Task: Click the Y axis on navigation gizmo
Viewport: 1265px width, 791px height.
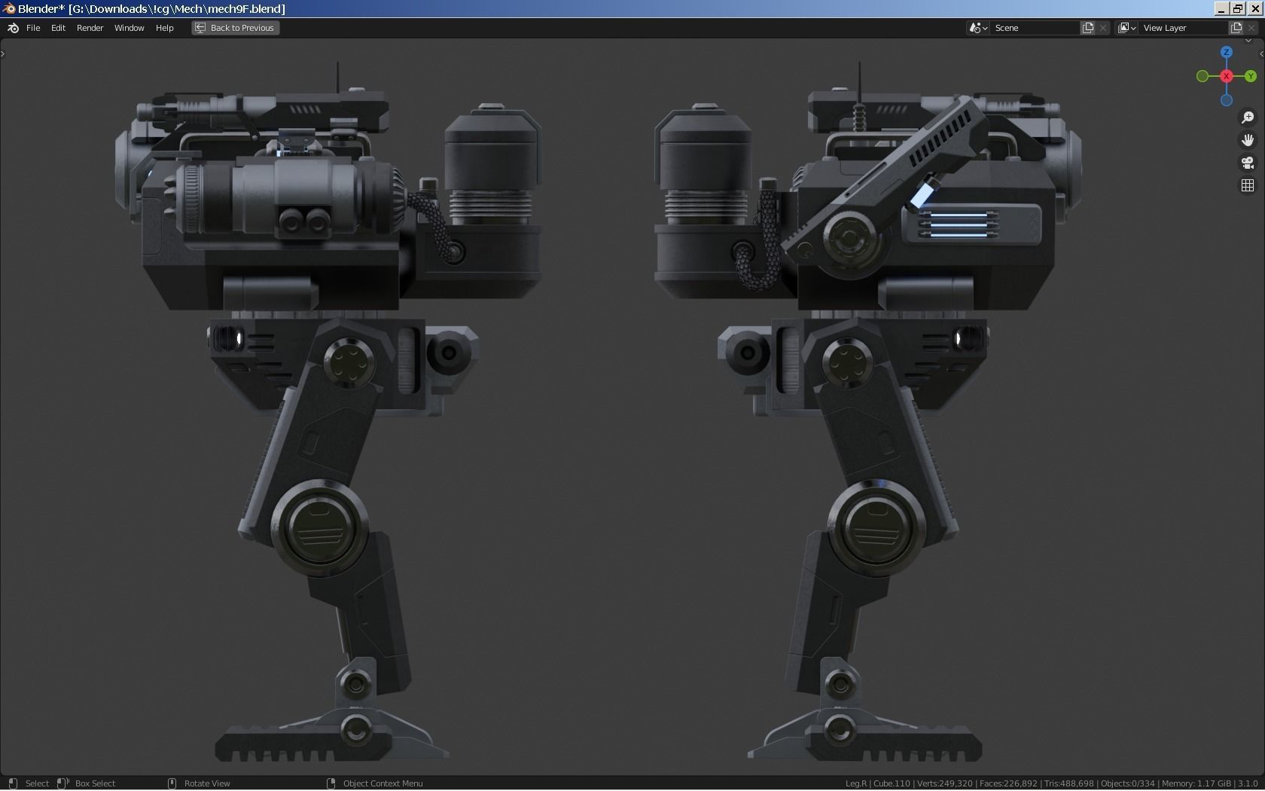Action: pos(1251,76)
